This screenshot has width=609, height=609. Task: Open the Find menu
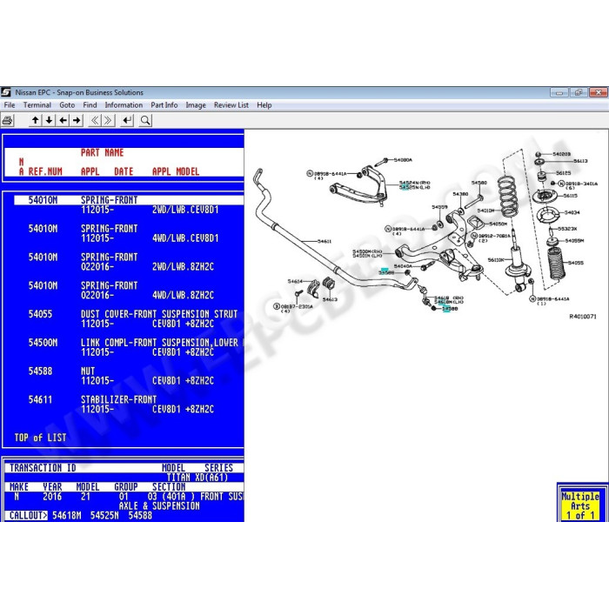(90, 105)
